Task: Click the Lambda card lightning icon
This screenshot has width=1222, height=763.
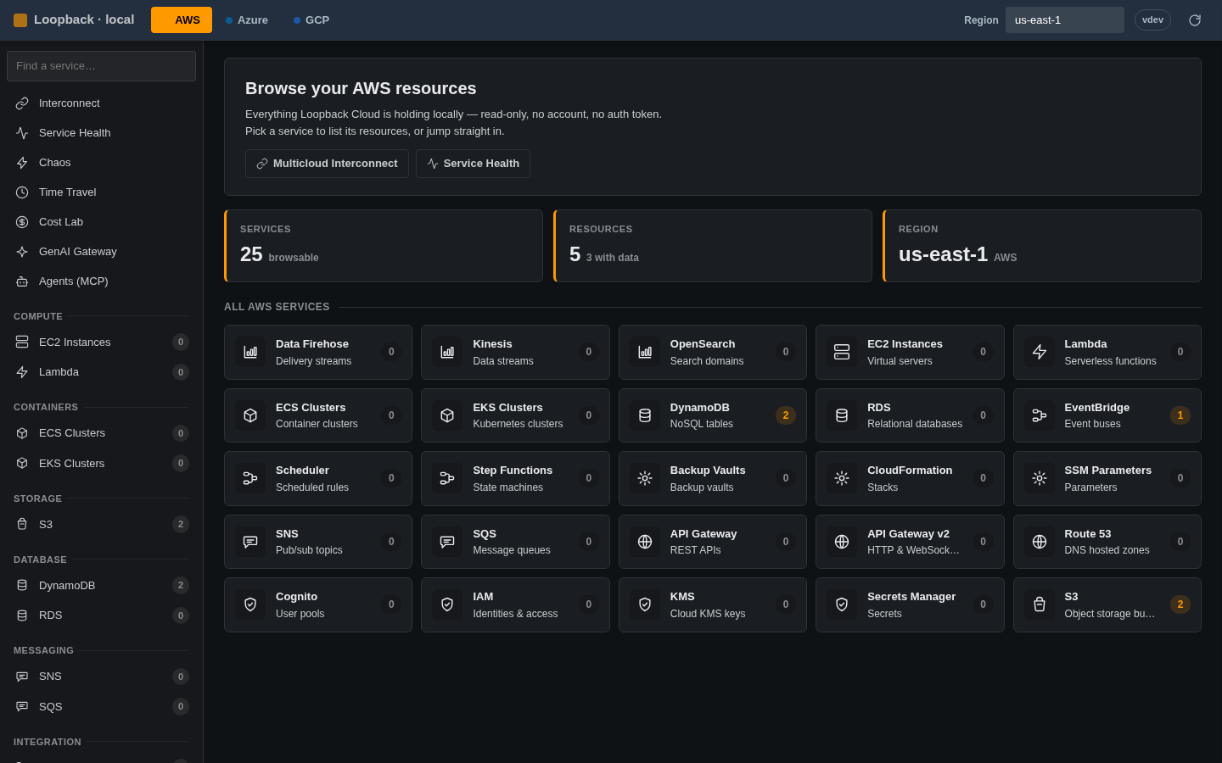Action: point(1040,352)
